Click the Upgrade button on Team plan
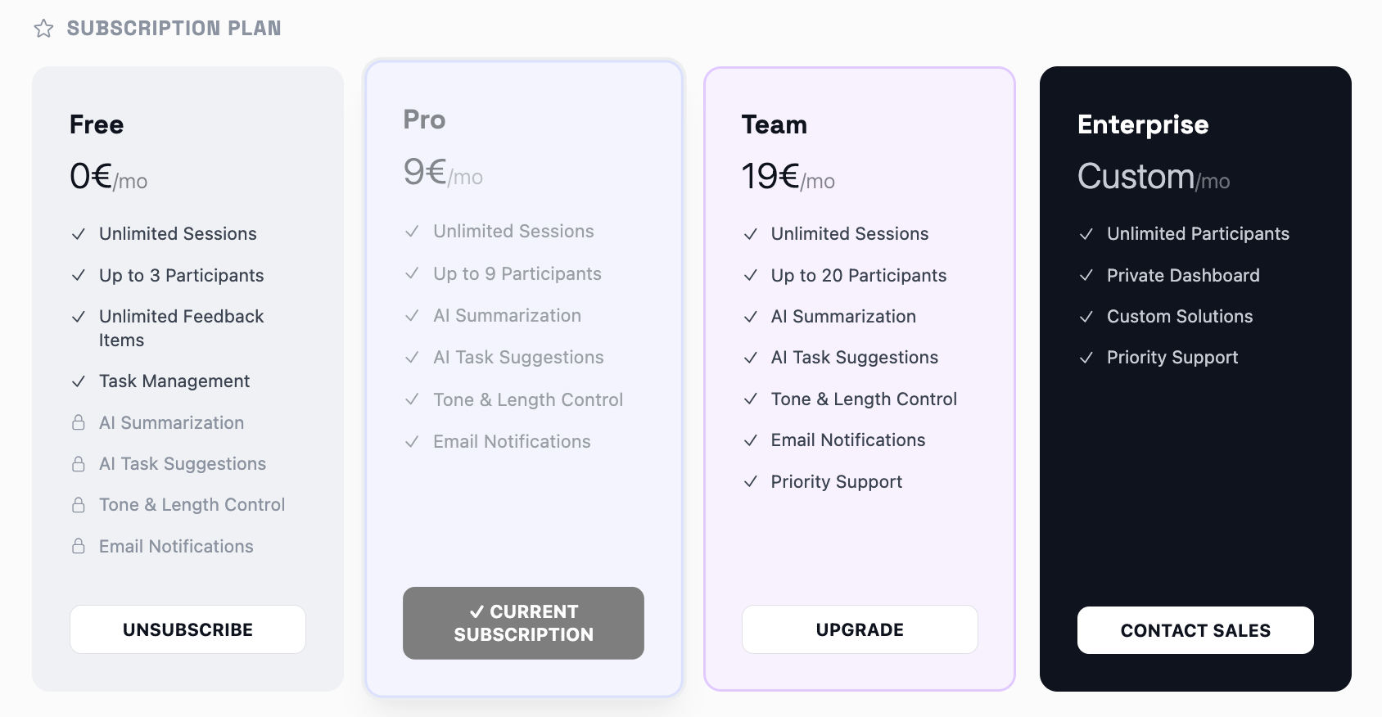1382x717 pixels. (x=860, y=629)
